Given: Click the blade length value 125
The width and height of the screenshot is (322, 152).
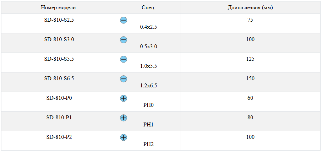Looking at the screenshot, I should point(250,59).
